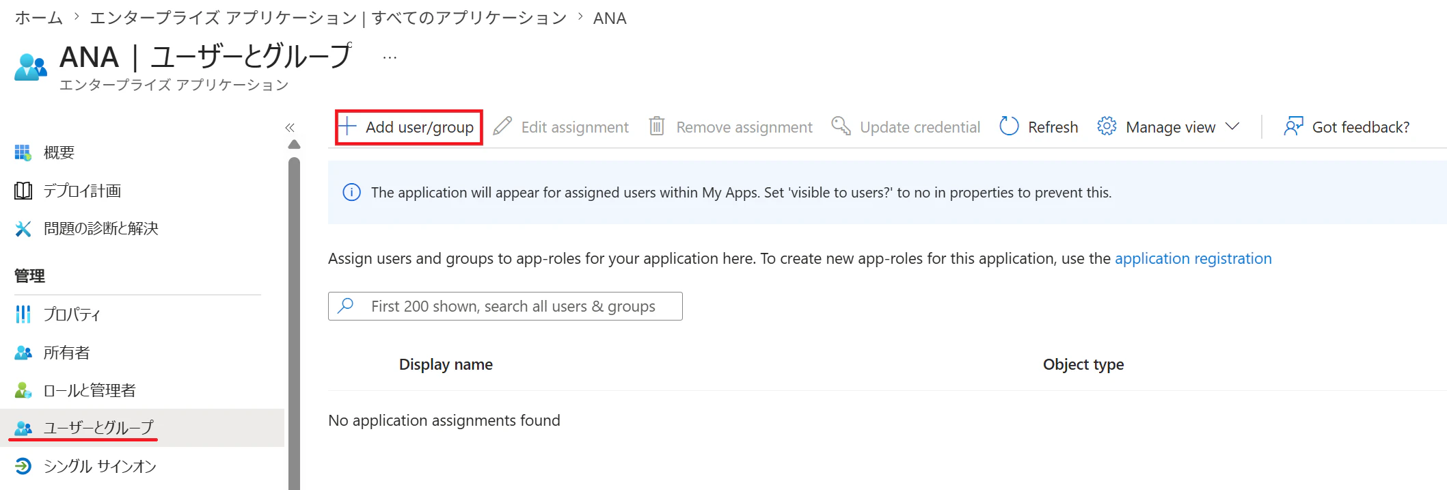Image resolution: width=1447 pixels, height=490 pixels.
Task: Click the Remove assignment trash icon
Action: 657,126
